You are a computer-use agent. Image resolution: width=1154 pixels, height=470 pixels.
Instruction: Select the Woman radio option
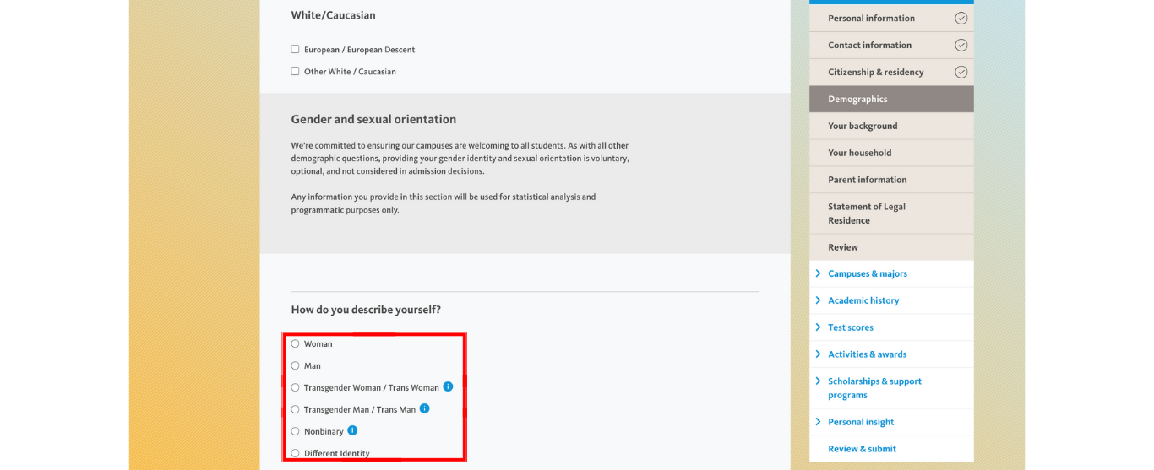coord(295,343)
